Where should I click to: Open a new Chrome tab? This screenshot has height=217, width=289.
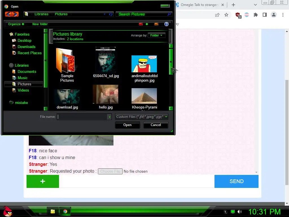point(233,5)
